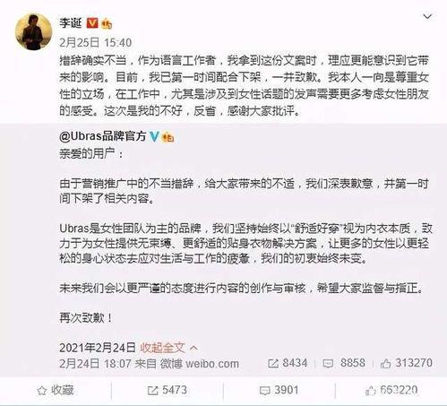
Task: Click the blue verified badge next to Ubras
Action: point(154,136)
